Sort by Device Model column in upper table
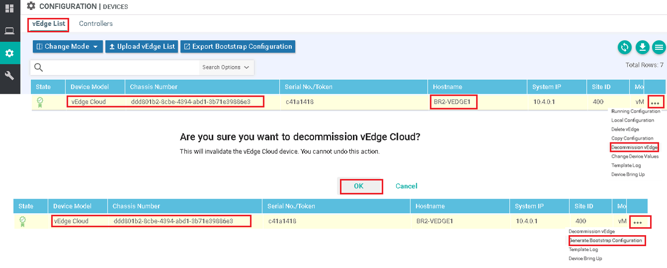Screen dimensions: 667x268 tap(90, 87)
